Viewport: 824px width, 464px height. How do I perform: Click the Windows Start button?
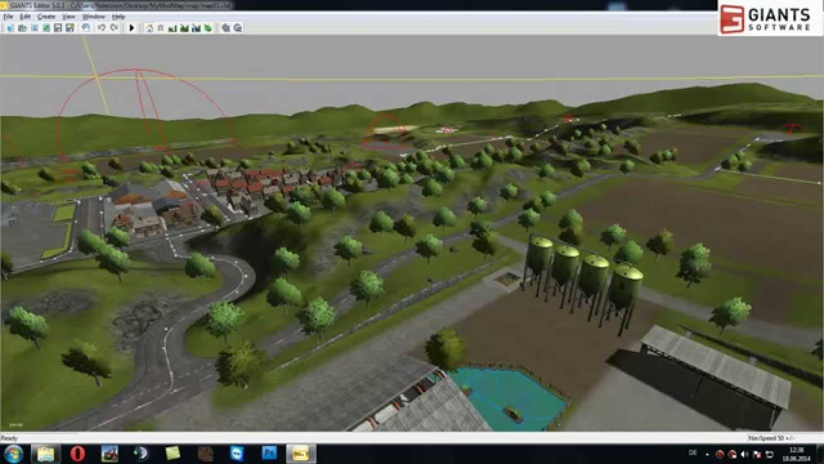[x=14, y=454]
